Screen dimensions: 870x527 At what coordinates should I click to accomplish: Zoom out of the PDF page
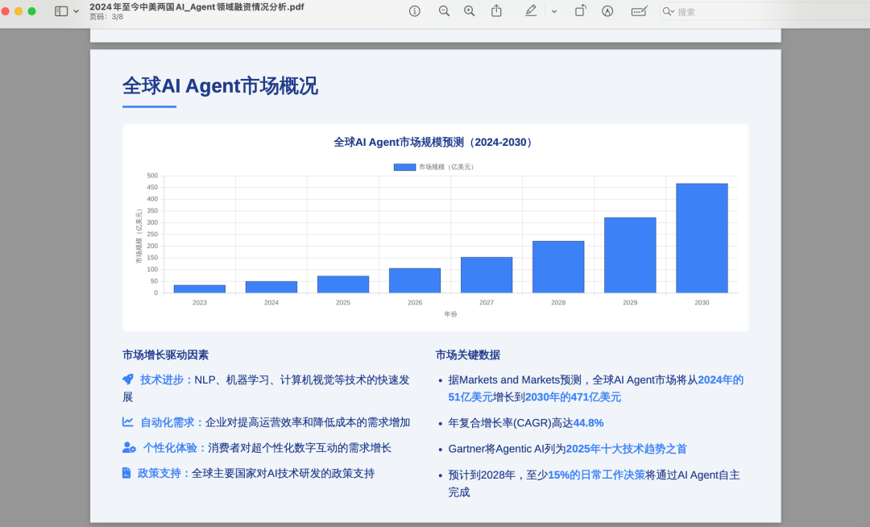pos(444,11)
